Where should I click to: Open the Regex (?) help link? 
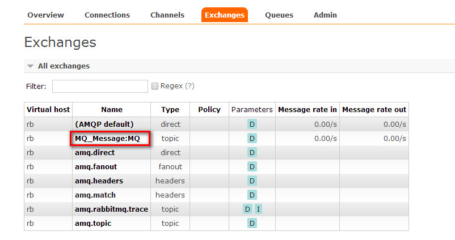(x=190, y=86)
